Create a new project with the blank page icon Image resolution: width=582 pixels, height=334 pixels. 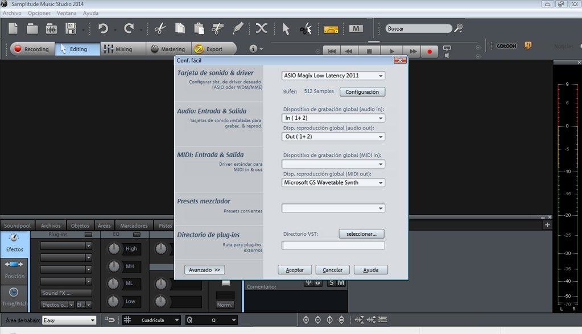coord(13,28)
